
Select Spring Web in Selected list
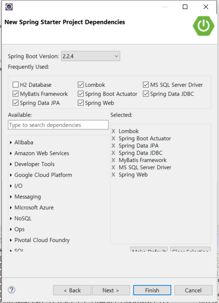point(133,175)
